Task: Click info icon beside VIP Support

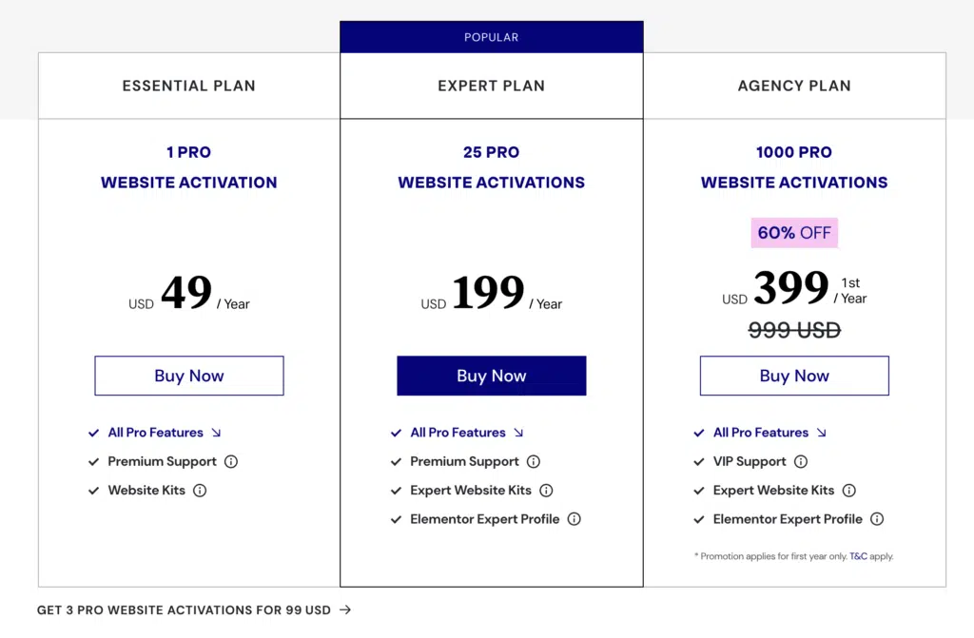Action: (801, 461)
